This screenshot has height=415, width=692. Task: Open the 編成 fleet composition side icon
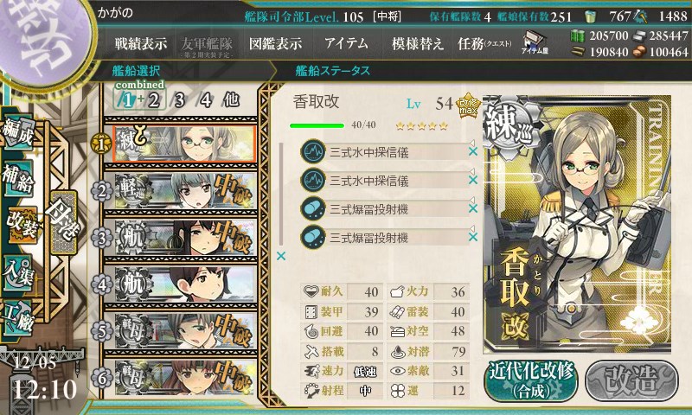pyautogui.click(x=17, y=133)
